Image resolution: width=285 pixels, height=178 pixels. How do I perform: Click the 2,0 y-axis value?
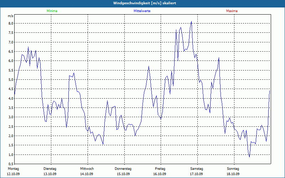click(11, 136)
